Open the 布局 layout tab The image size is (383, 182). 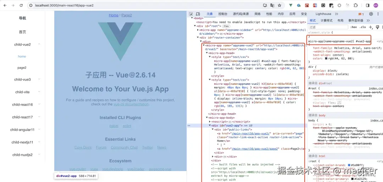point(340,20)
